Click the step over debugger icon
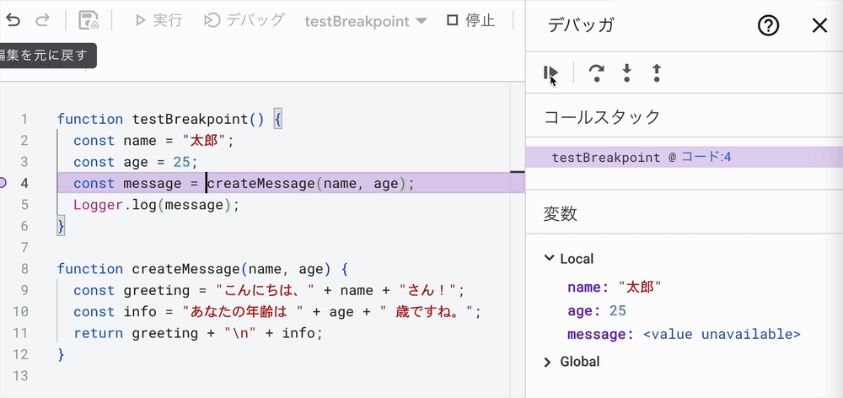 click(x=596, y=73)
